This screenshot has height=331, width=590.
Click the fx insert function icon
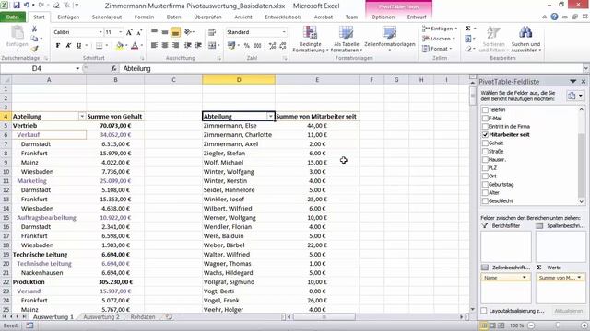(113, 68)
